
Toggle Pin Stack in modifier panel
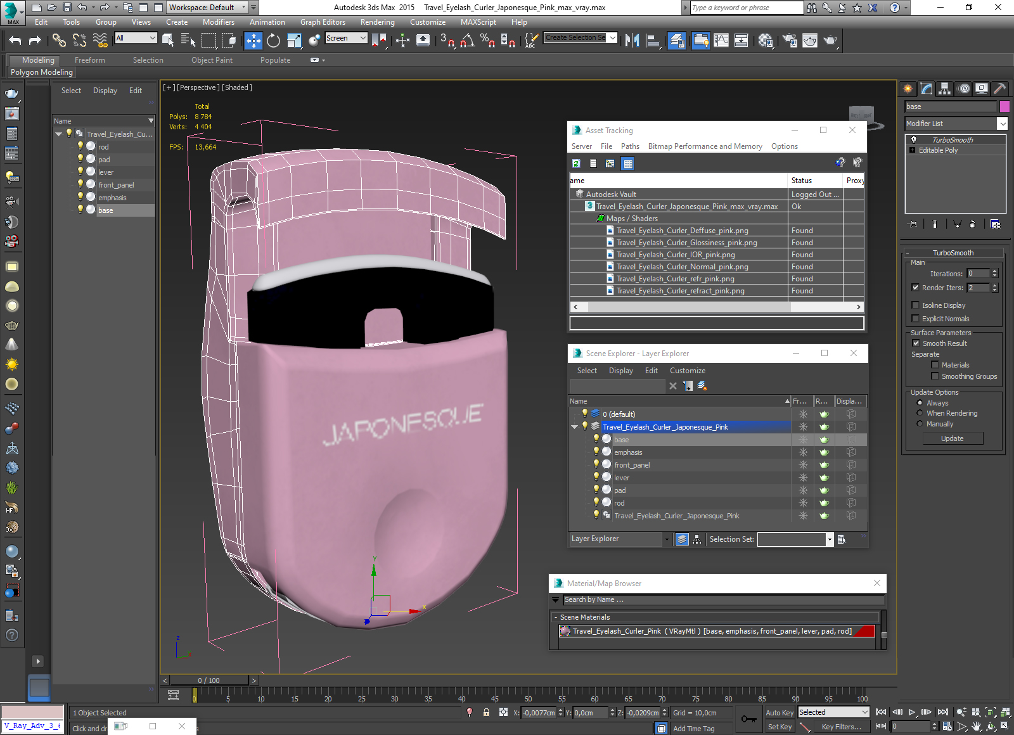[x=913, y=224]
